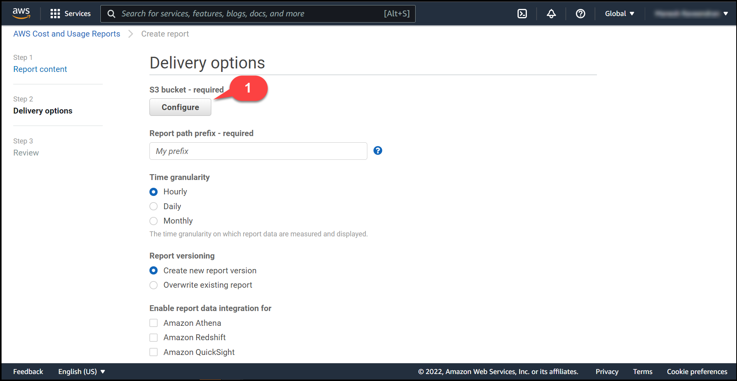The image size is (737, 381).
Task: Focus the Report path prefix field
Action: pyautogui.click(x=258, y=151)
